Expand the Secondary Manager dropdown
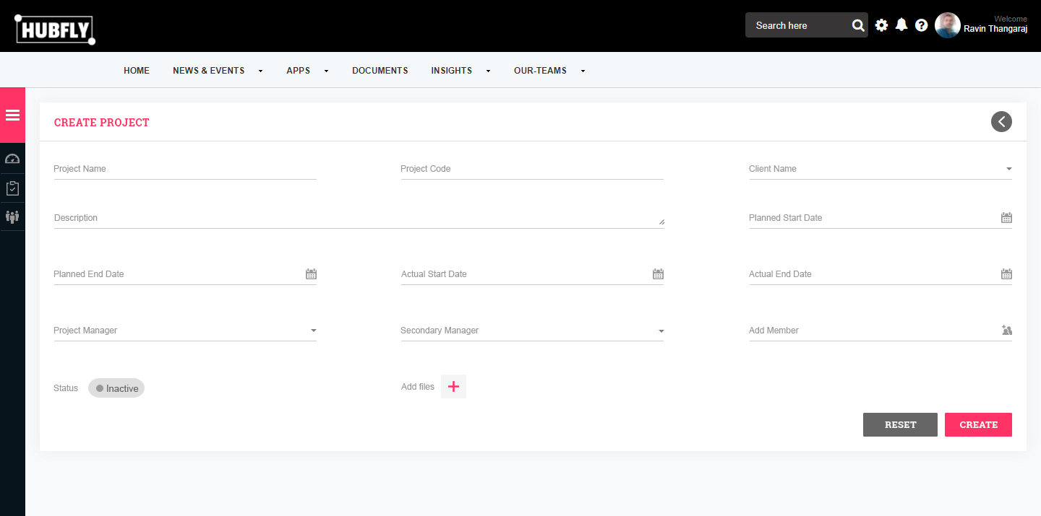The height and width of the screenshot is (516, 1041). point(661,331)
